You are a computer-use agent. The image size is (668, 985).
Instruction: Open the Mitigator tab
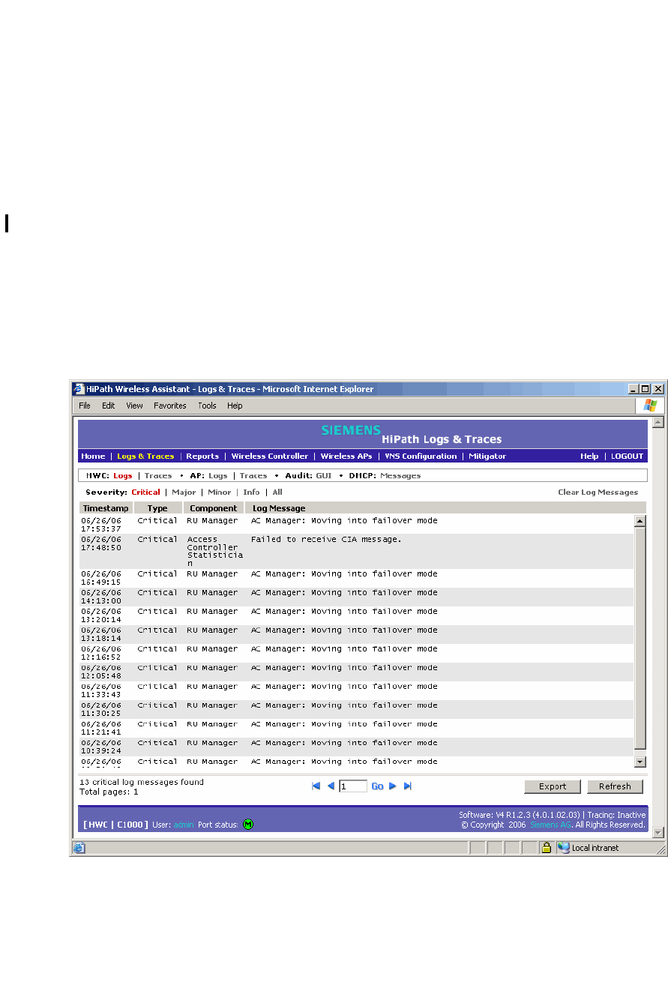pos(487,456)
